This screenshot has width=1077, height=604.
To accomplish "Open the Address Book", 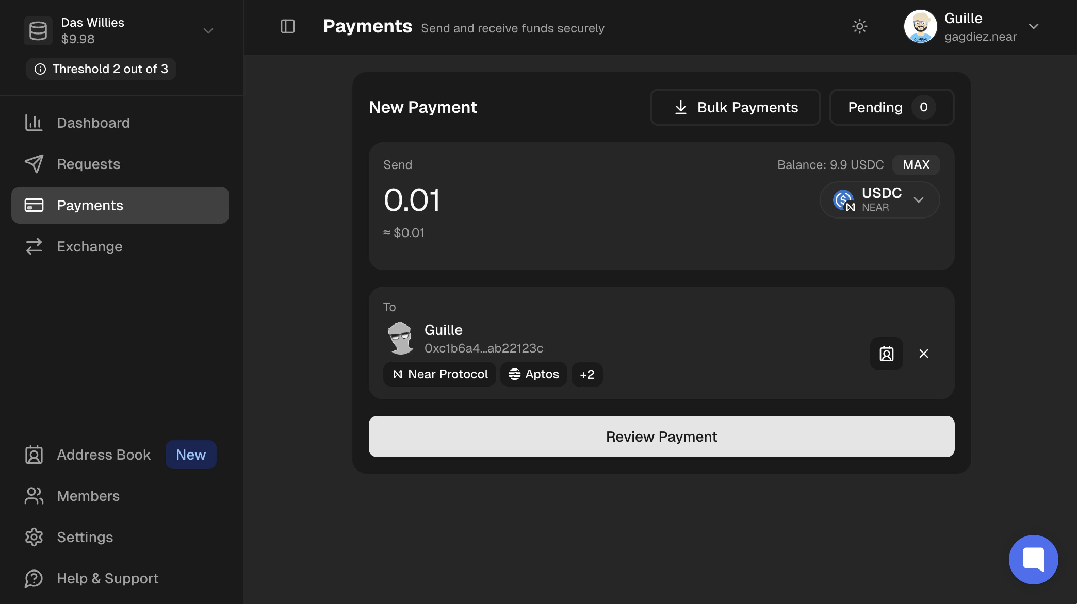I will tap(104, 455).
